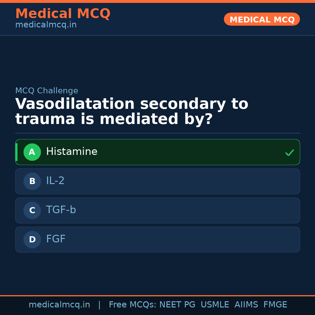
Task: Click the D letter circle
Action: point(32,239)
